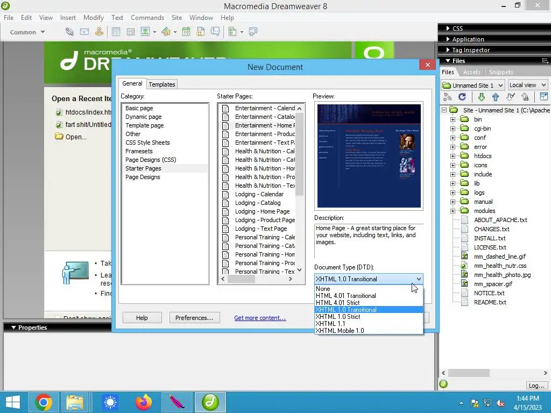Click the Document Type DTD combo box
Screen dimensions: 551x413
tap(369, 279)
